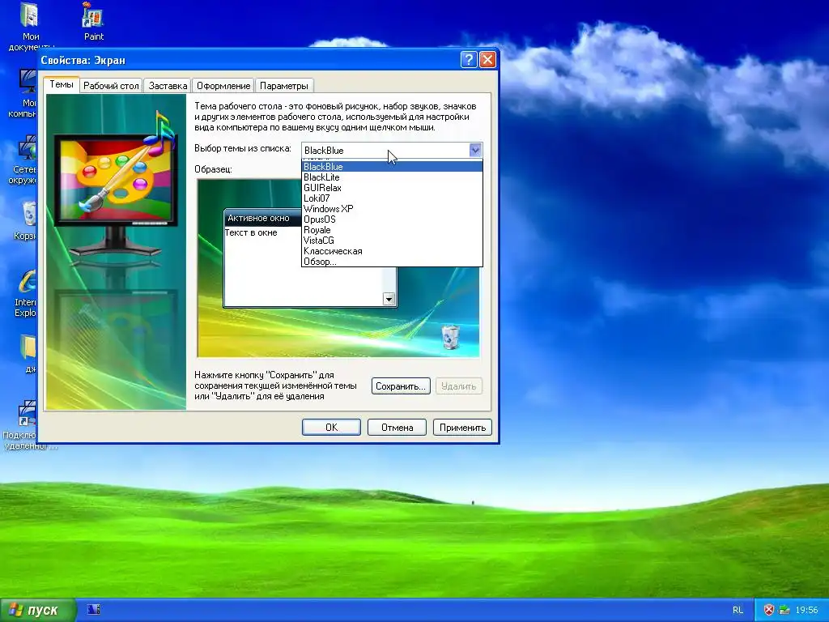Collapse the theme dropdown arrow

pyautogui.click(x=475, y=150)
